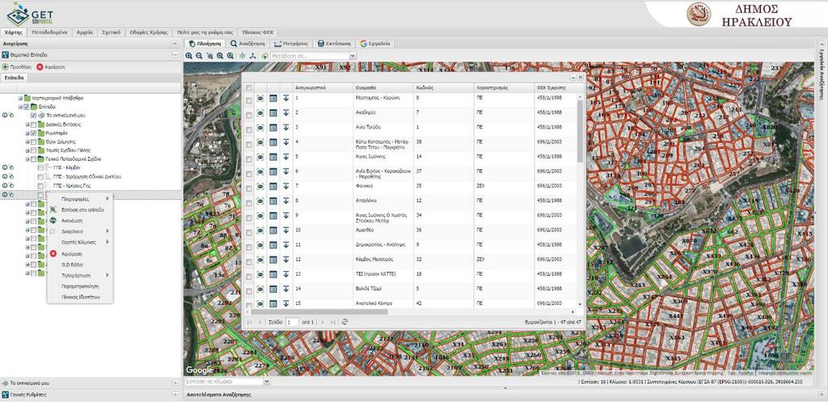Open the Μετάβαση σε combo box arrow
Screen dimensions: 828x402
click(x=353, y=56)
